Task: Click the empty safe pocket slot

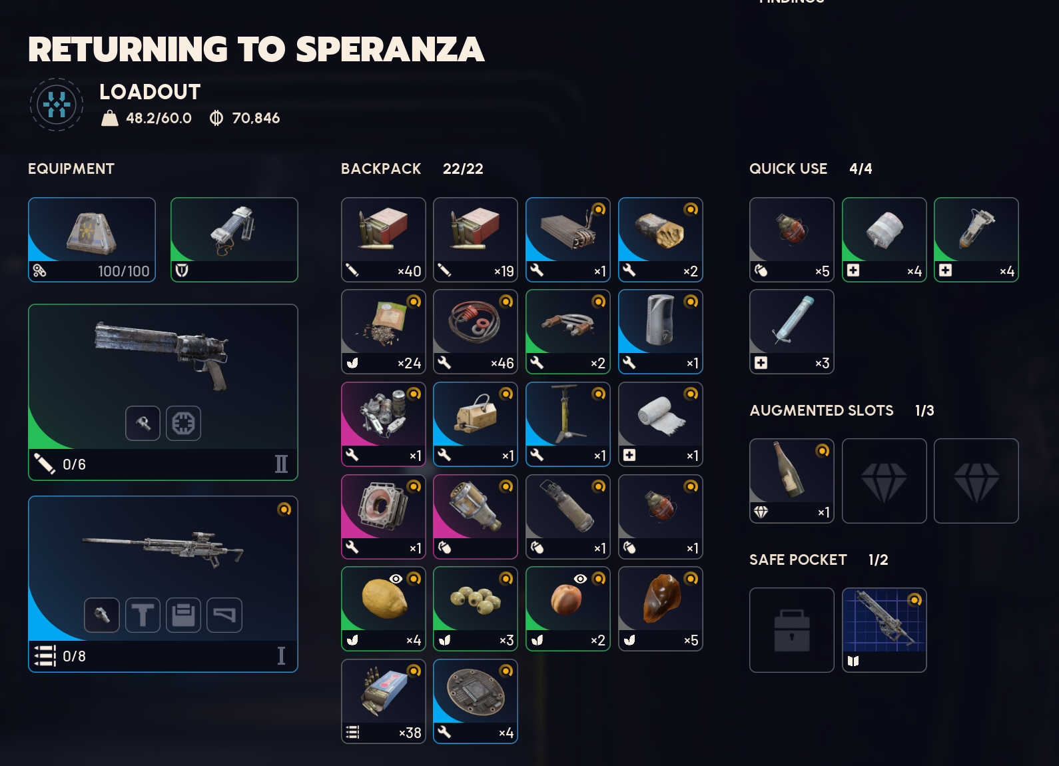Action: point(791,629)
